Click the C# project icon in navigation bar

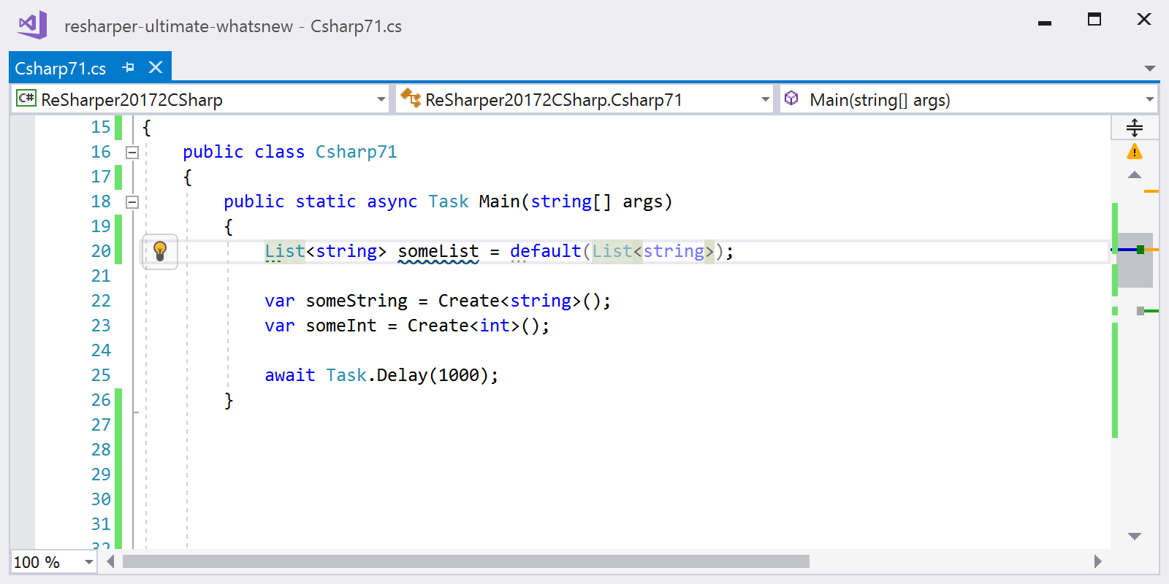[26, 99]
